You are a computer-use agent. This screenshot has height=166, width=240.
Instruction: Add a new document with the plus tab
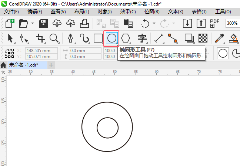tap(51, 65)
